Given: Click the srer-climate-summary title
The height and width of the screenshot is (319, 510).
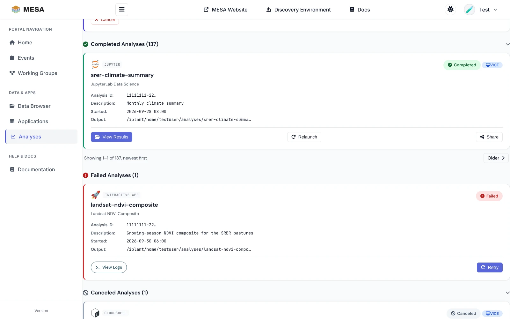Looking at the screenshot, I should [x=122, y=75].
